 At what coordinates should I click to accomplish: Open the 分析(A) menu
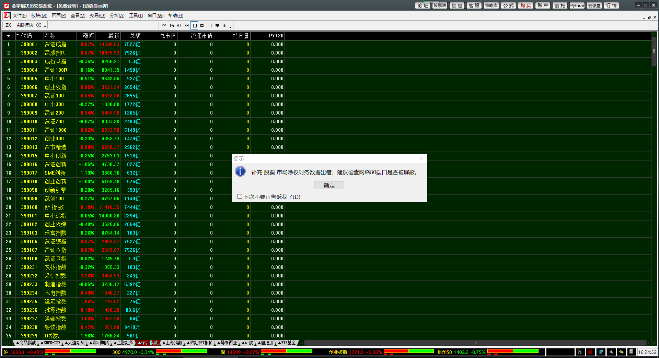coord(117,15)
